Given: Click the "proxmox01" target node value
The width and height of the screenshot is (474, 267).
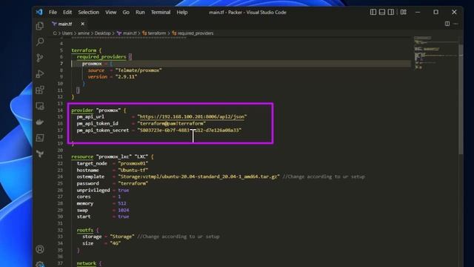Looking at the screenshot, I should pyautogui.click(x=133, y=163).
